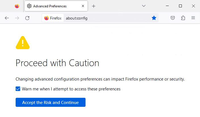
Task: Click Accept the Risk and Continue button
Action: [x=50, y=102]
